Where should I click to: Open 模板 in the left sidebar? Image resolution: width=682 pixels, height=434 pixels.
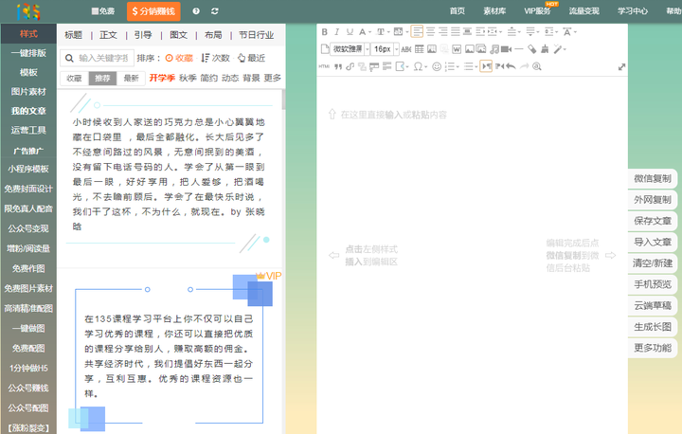tap(28, 72)
